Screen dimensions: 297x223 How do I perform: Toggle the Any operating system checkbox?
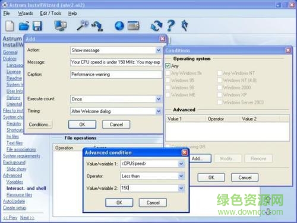pos(168,66)
